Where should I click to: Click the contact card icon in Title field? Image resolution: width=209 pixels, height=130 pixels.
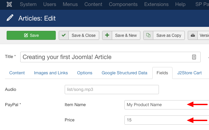[194, 57]
